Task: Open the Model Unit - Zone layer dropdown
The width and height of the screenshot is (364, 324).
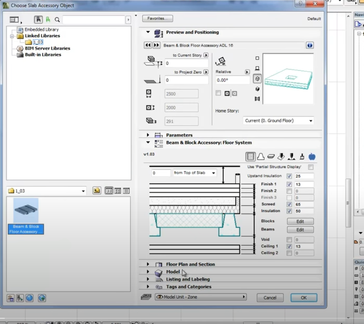Action: 200,297
